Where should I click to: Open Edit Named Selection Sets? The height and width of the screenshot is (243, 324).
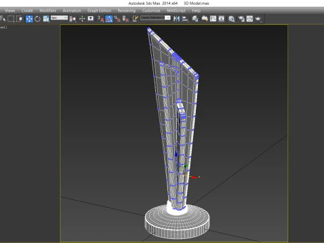click(x=135, y=19)
